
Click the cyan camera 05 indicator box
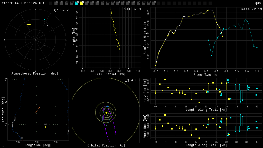[x=77, y=3]
